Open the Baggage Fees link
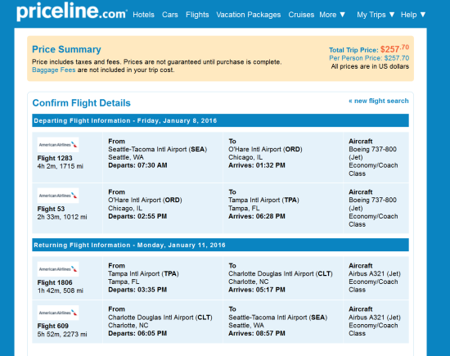This screenshot has height=356, width=450. tap(54, 70)
